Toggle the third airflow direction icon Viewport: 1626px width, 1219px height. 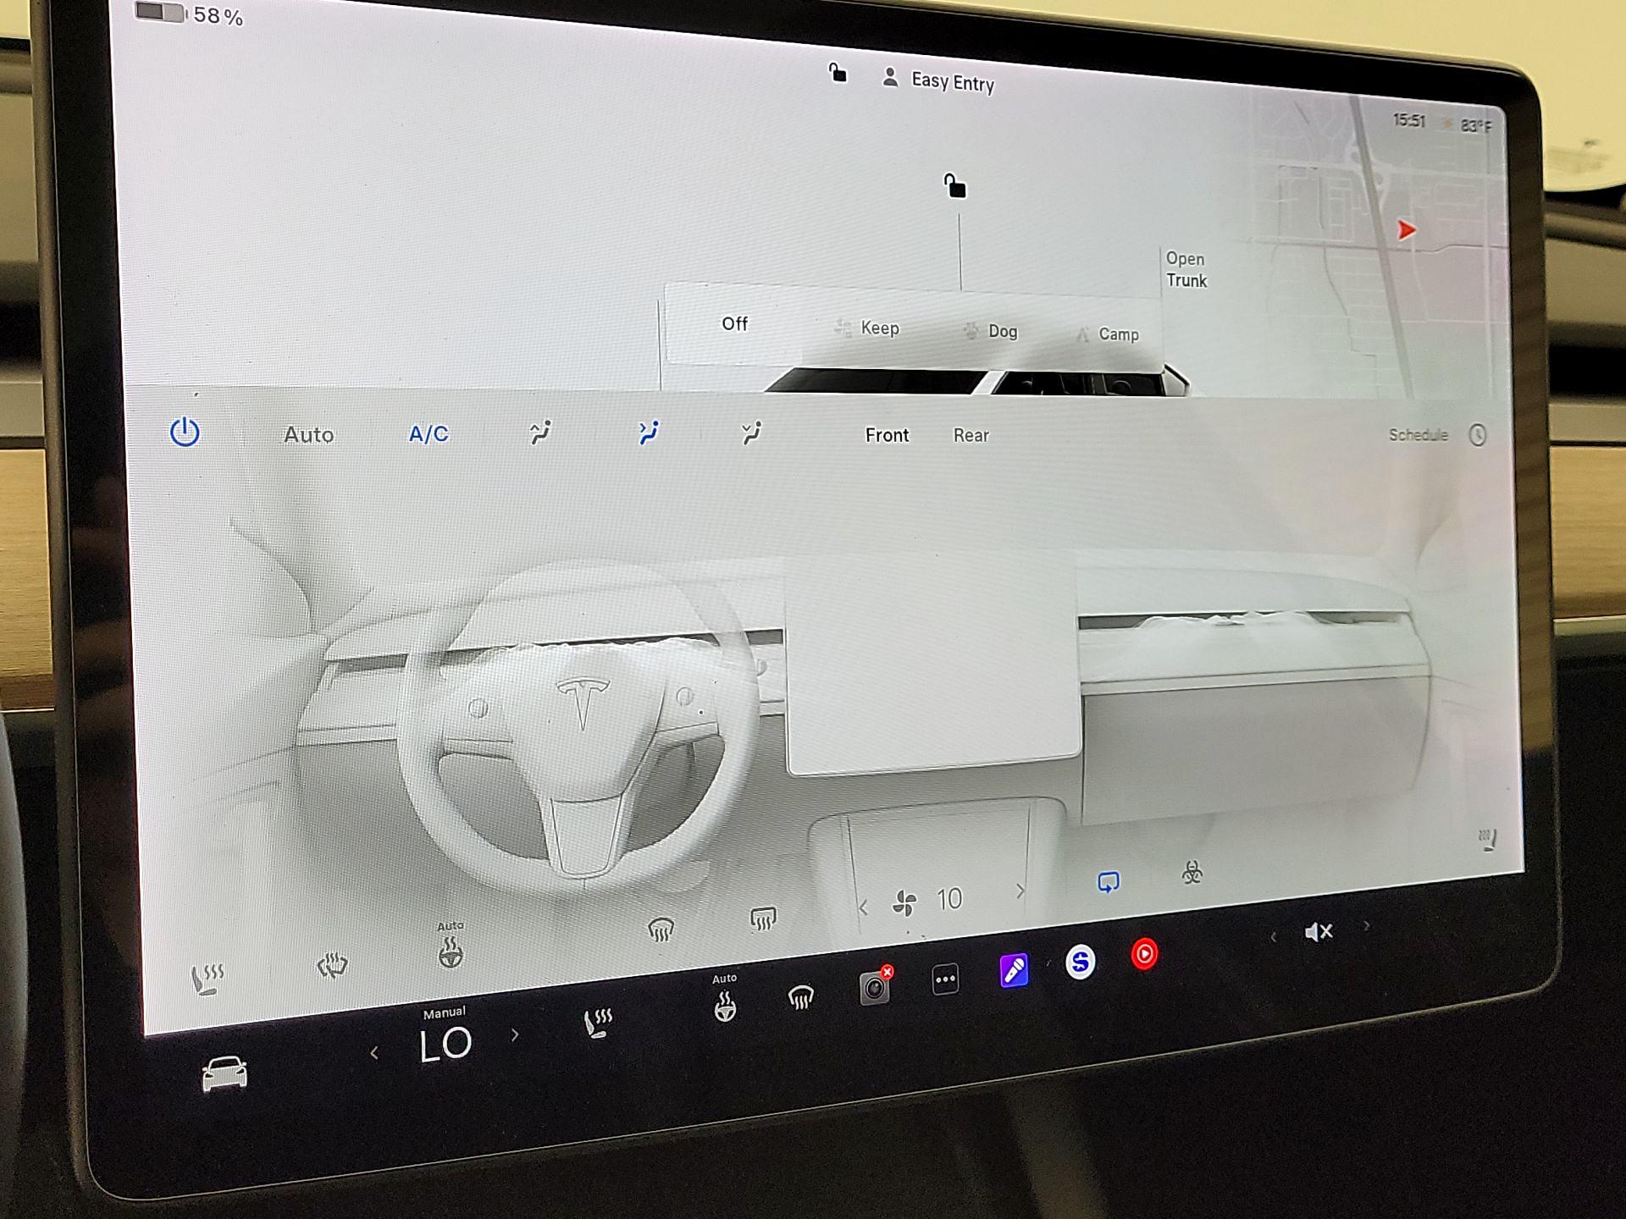pyautogui.click(x=751, y=433)
